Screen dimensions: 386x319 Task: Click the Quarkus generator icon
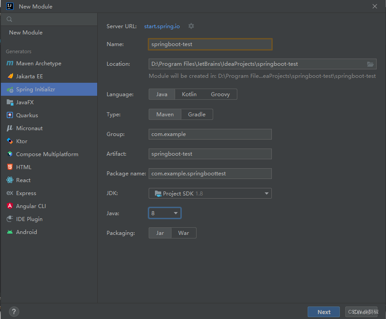click(10, 115)
